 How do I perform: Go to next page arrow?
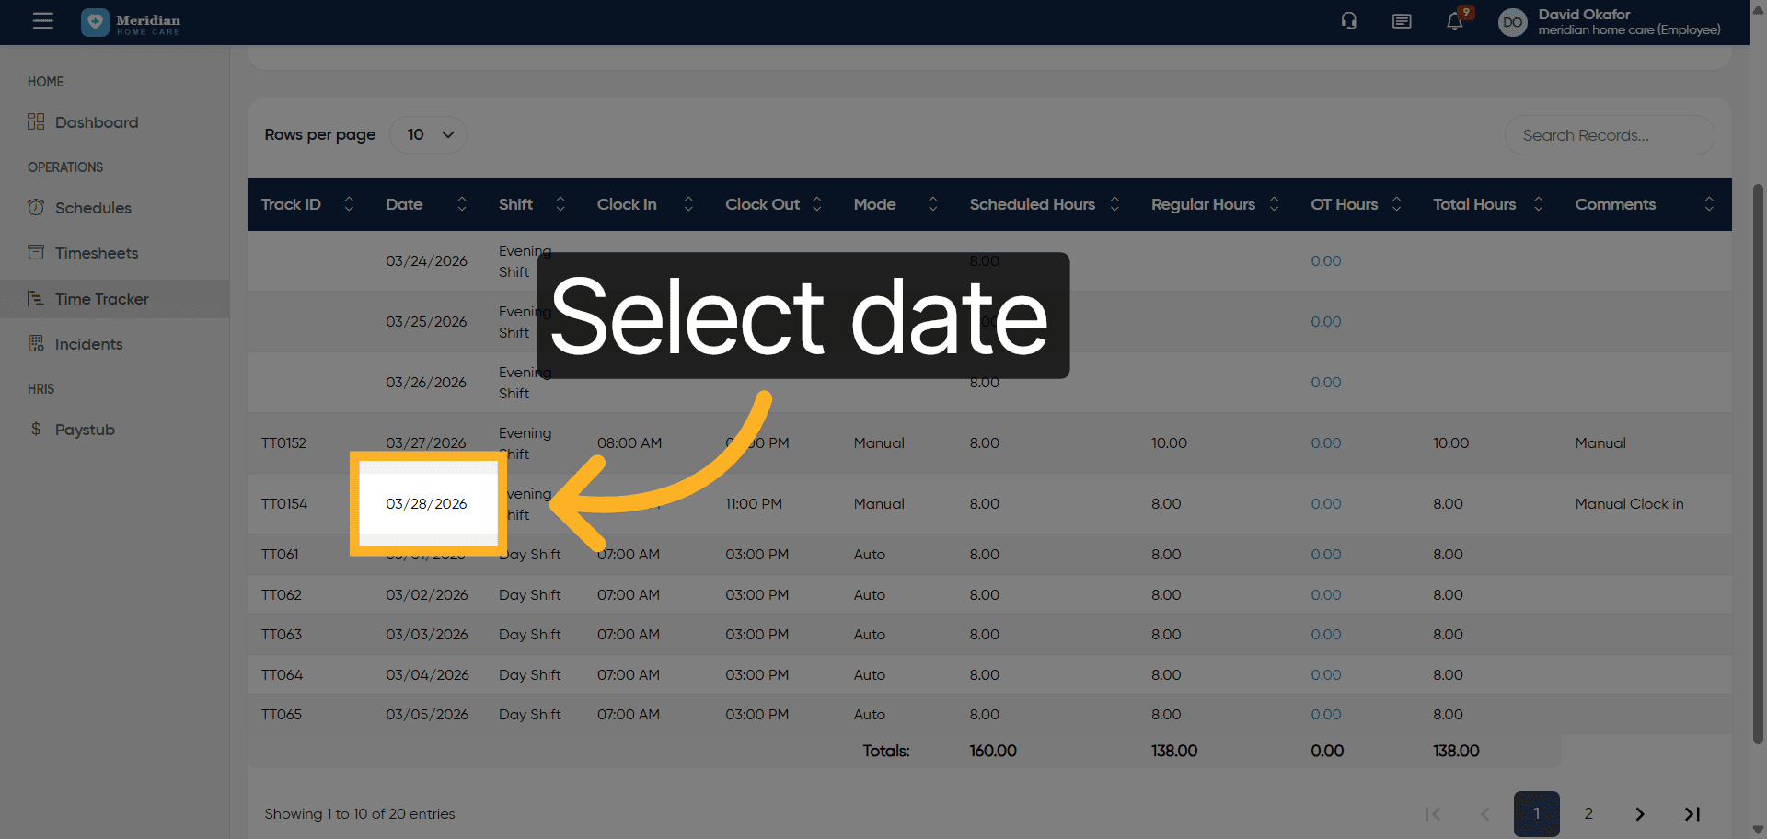coord(1639,814)
